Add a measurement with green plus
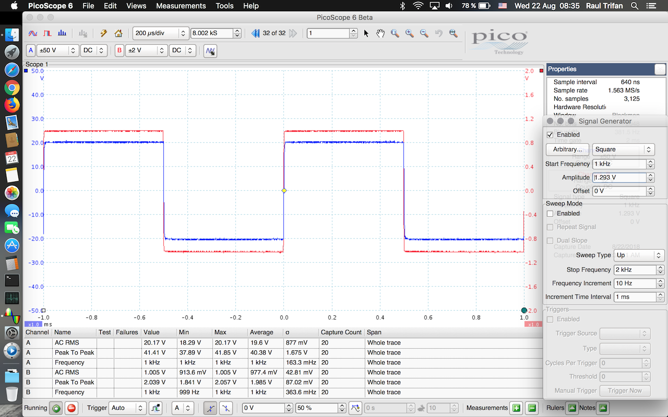 click(x=516, y=408)
